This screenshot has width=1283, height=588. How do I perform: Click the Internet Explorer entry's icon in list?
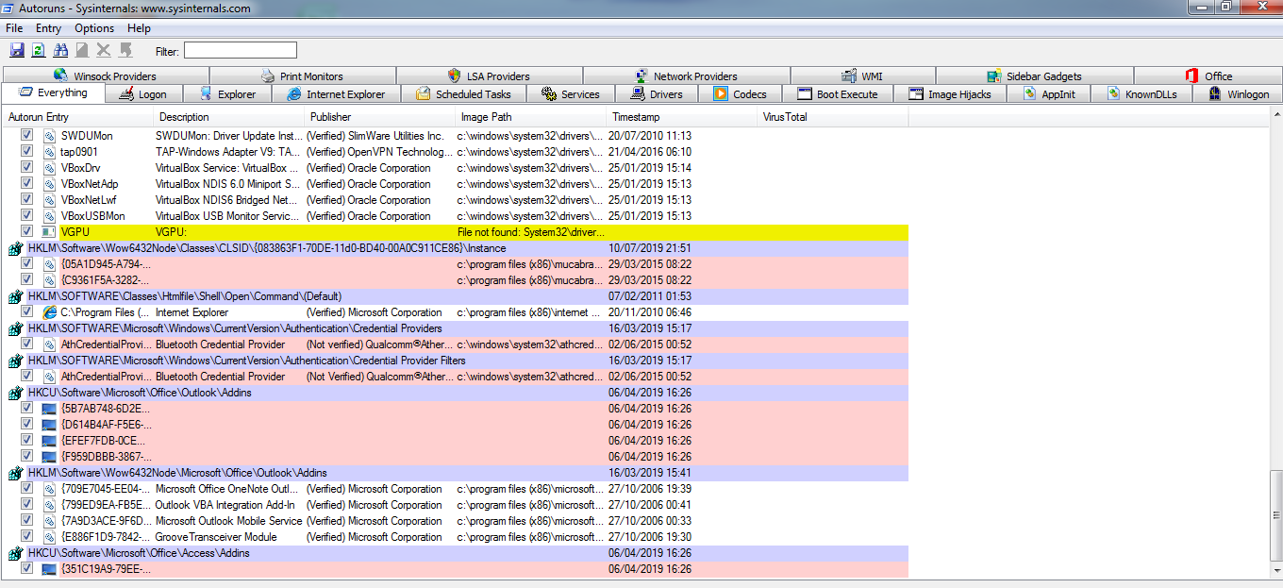pyautogui.click(x=50, y=312)
